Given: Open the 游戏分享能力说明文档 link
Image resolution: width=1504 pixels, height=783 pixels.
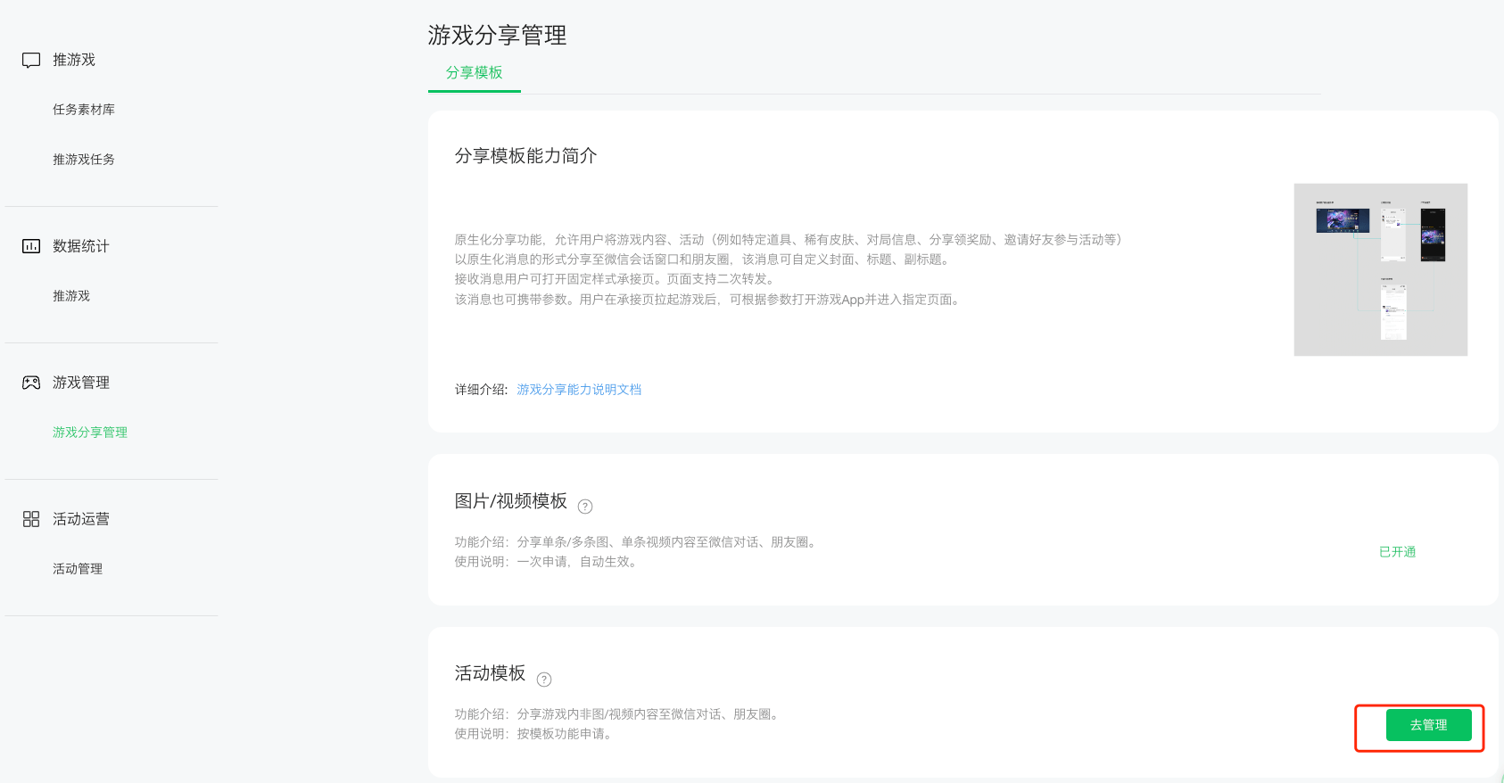Looking at the screenshot, I should click(x=579, y=390).
